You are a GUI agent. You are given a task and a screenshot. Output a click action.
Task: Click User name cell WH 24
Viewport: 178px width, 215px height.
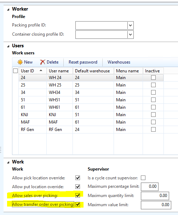pos(60,78)
